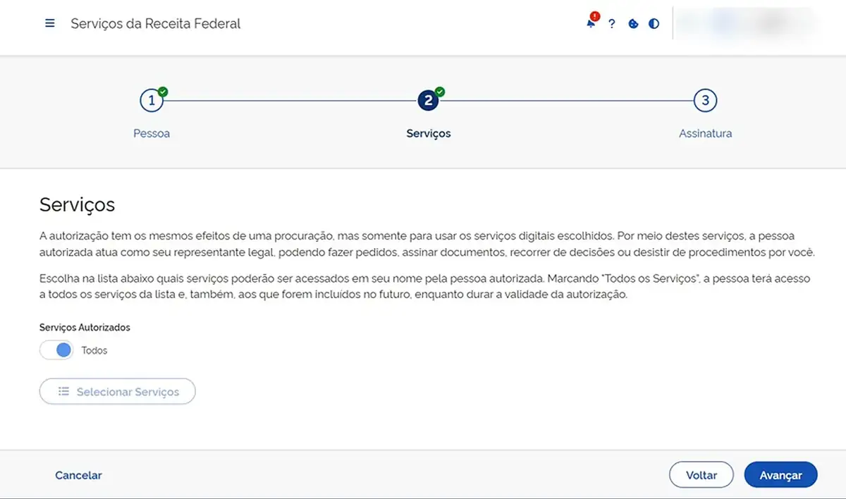Click Cancelar link
Viewport: 846px width, 499px height.
(78, 475)
